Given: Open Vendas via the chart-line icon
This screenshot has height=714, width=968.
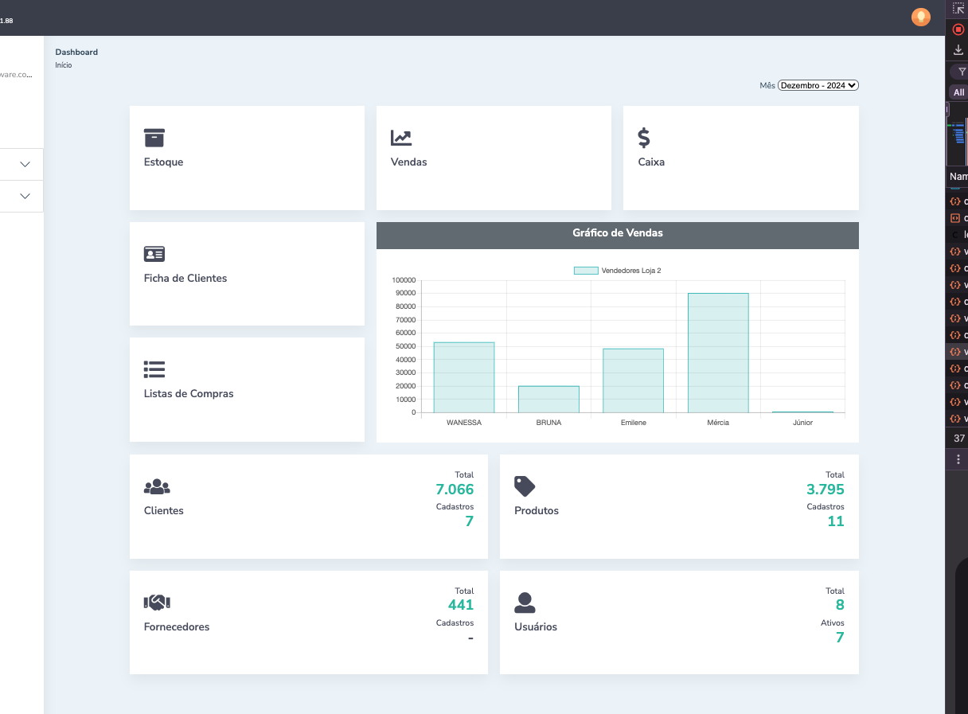Looking at the screenshot, I should pos(401,138).
